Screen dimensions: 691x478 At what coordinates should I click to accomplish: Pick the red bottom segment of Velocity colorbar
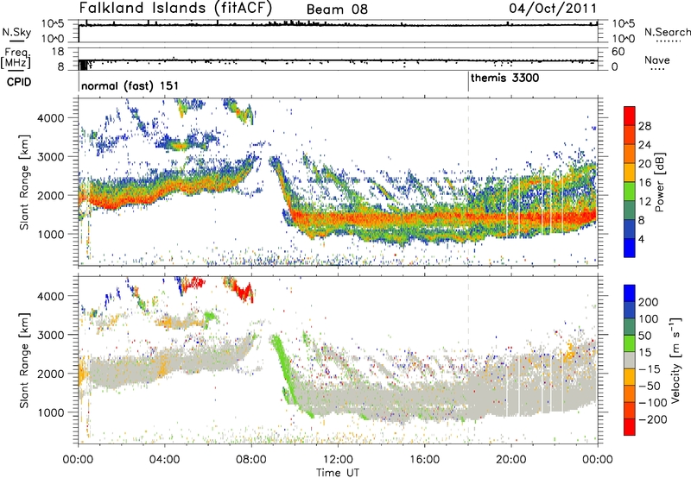click(x=630, y=427)
